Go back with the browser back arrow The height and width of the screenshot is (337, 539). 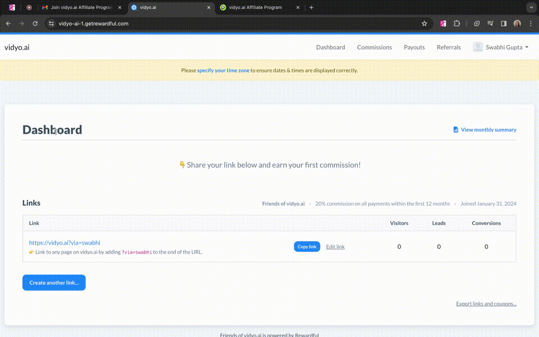[x=8, y=24]
